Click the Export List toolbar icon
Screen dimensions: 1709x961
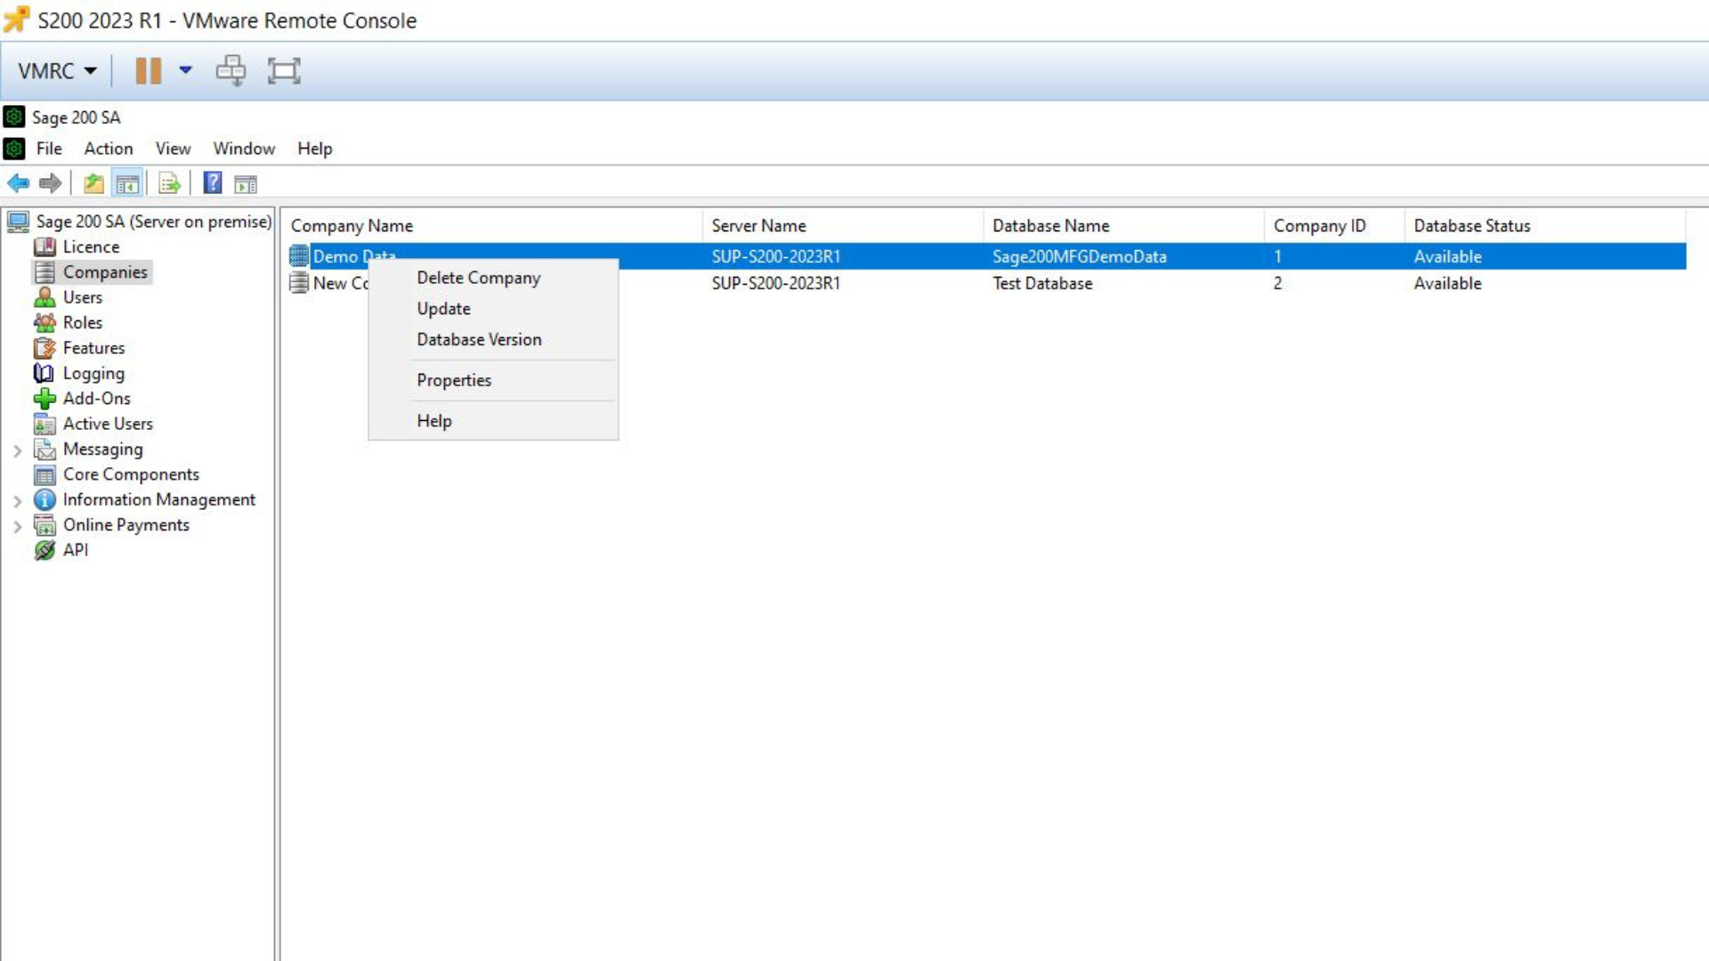[x=169, y=183]
